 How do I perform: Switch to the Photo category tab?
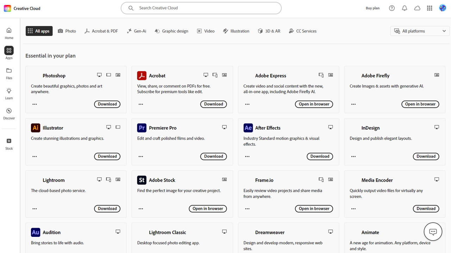[67, 31]
